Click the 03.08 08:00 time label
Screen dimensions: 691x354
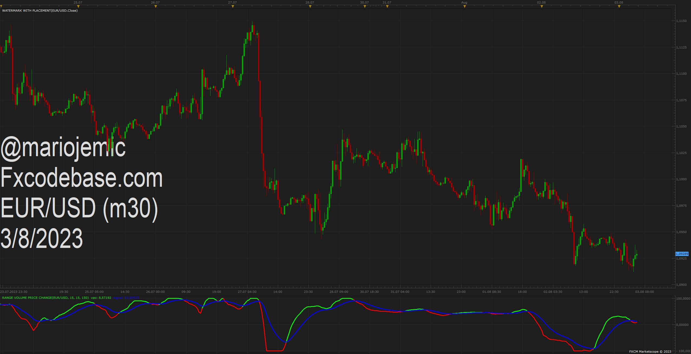644,292
